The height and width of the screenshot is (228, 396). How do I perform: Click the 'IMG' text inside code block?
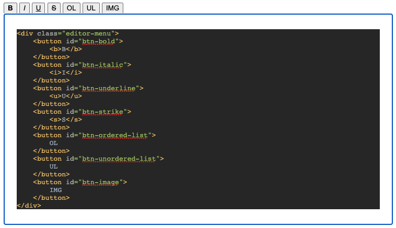pyautogui.click(x=55, y=190)
